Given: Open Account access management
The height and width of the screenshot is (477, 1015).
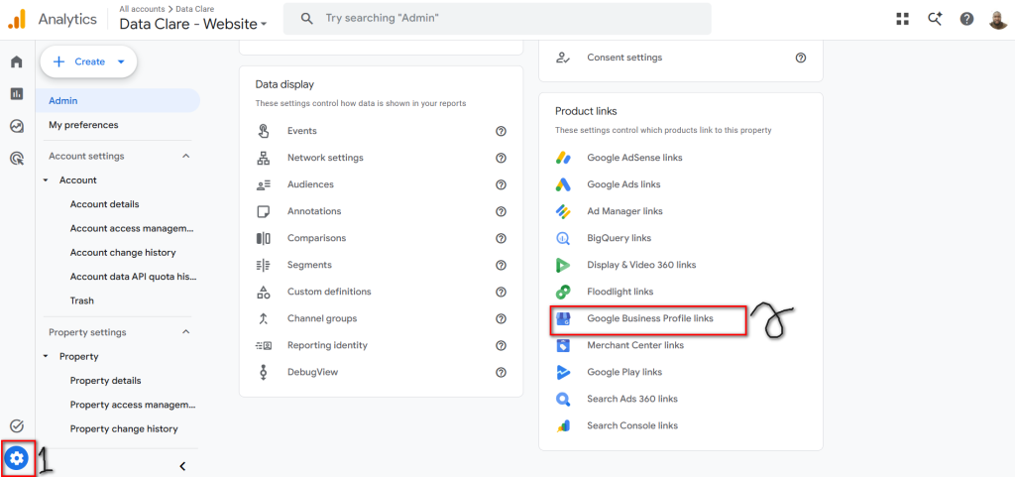Looking at the screenshot, I should coord(132,228).
